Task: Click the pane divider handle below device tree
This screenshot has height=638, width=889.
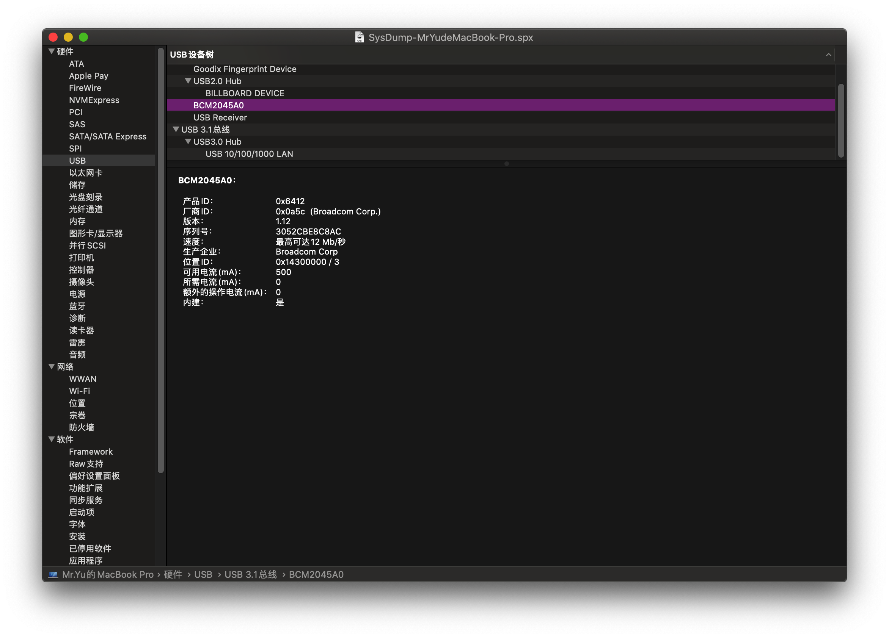Action: click(x=506, y=164)
